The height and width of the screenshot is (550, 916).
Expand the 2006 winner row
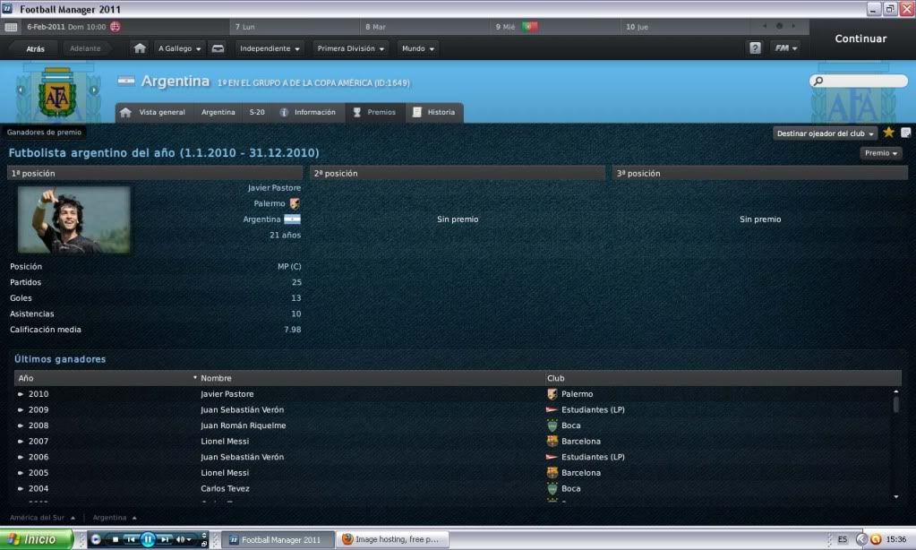21,458
